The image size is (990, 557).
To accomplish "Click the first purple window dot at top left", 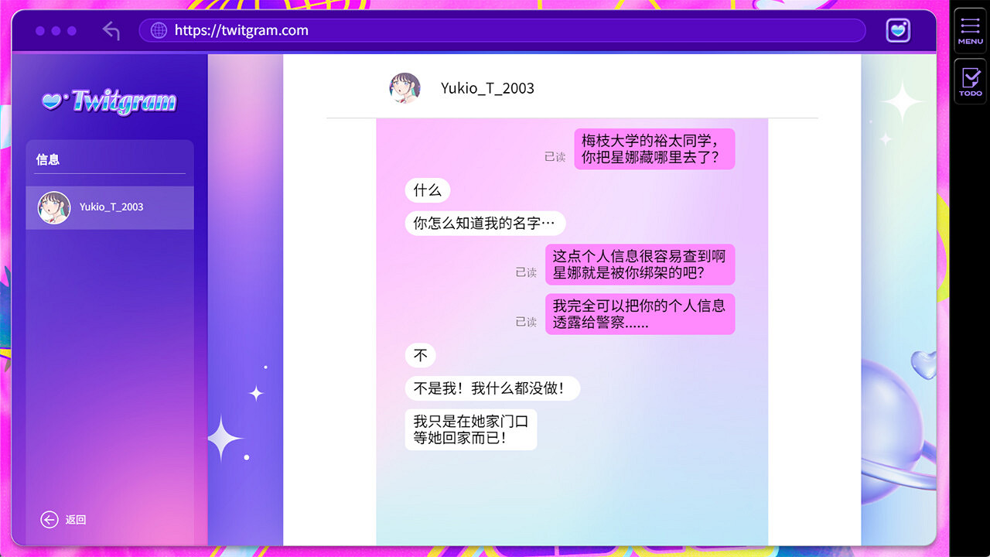I will tap(39, 30).
